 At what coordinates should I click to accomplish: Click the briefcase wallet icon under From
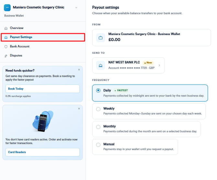(x=101, y=38)
